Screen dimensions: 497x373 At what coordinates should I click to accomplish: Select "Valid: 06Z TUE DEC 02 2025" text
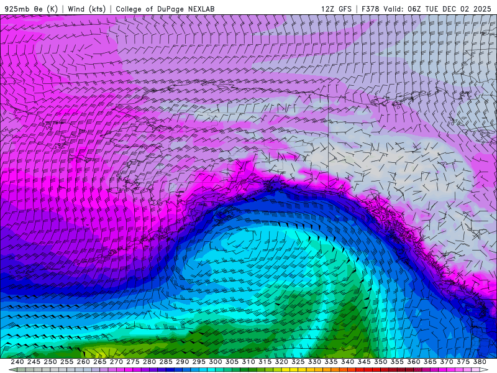437,9
